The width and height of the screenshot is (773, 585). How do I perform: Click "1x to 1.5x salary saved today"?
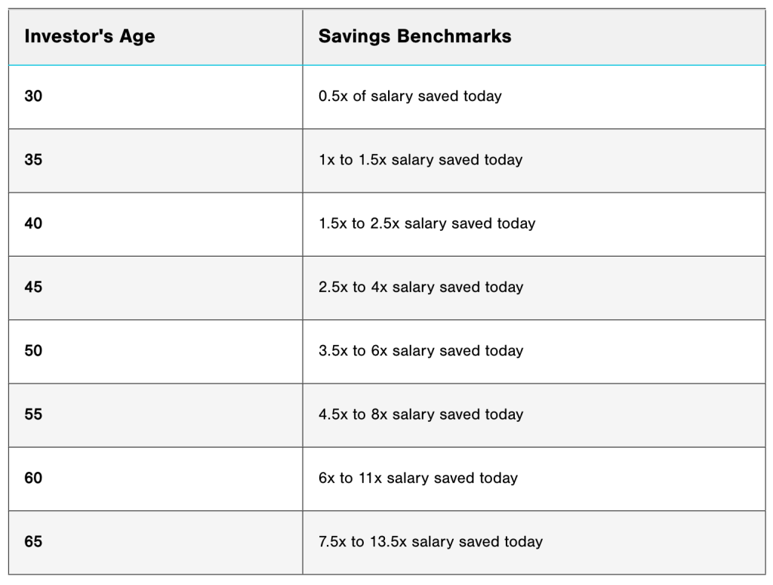tap(420, 160)
